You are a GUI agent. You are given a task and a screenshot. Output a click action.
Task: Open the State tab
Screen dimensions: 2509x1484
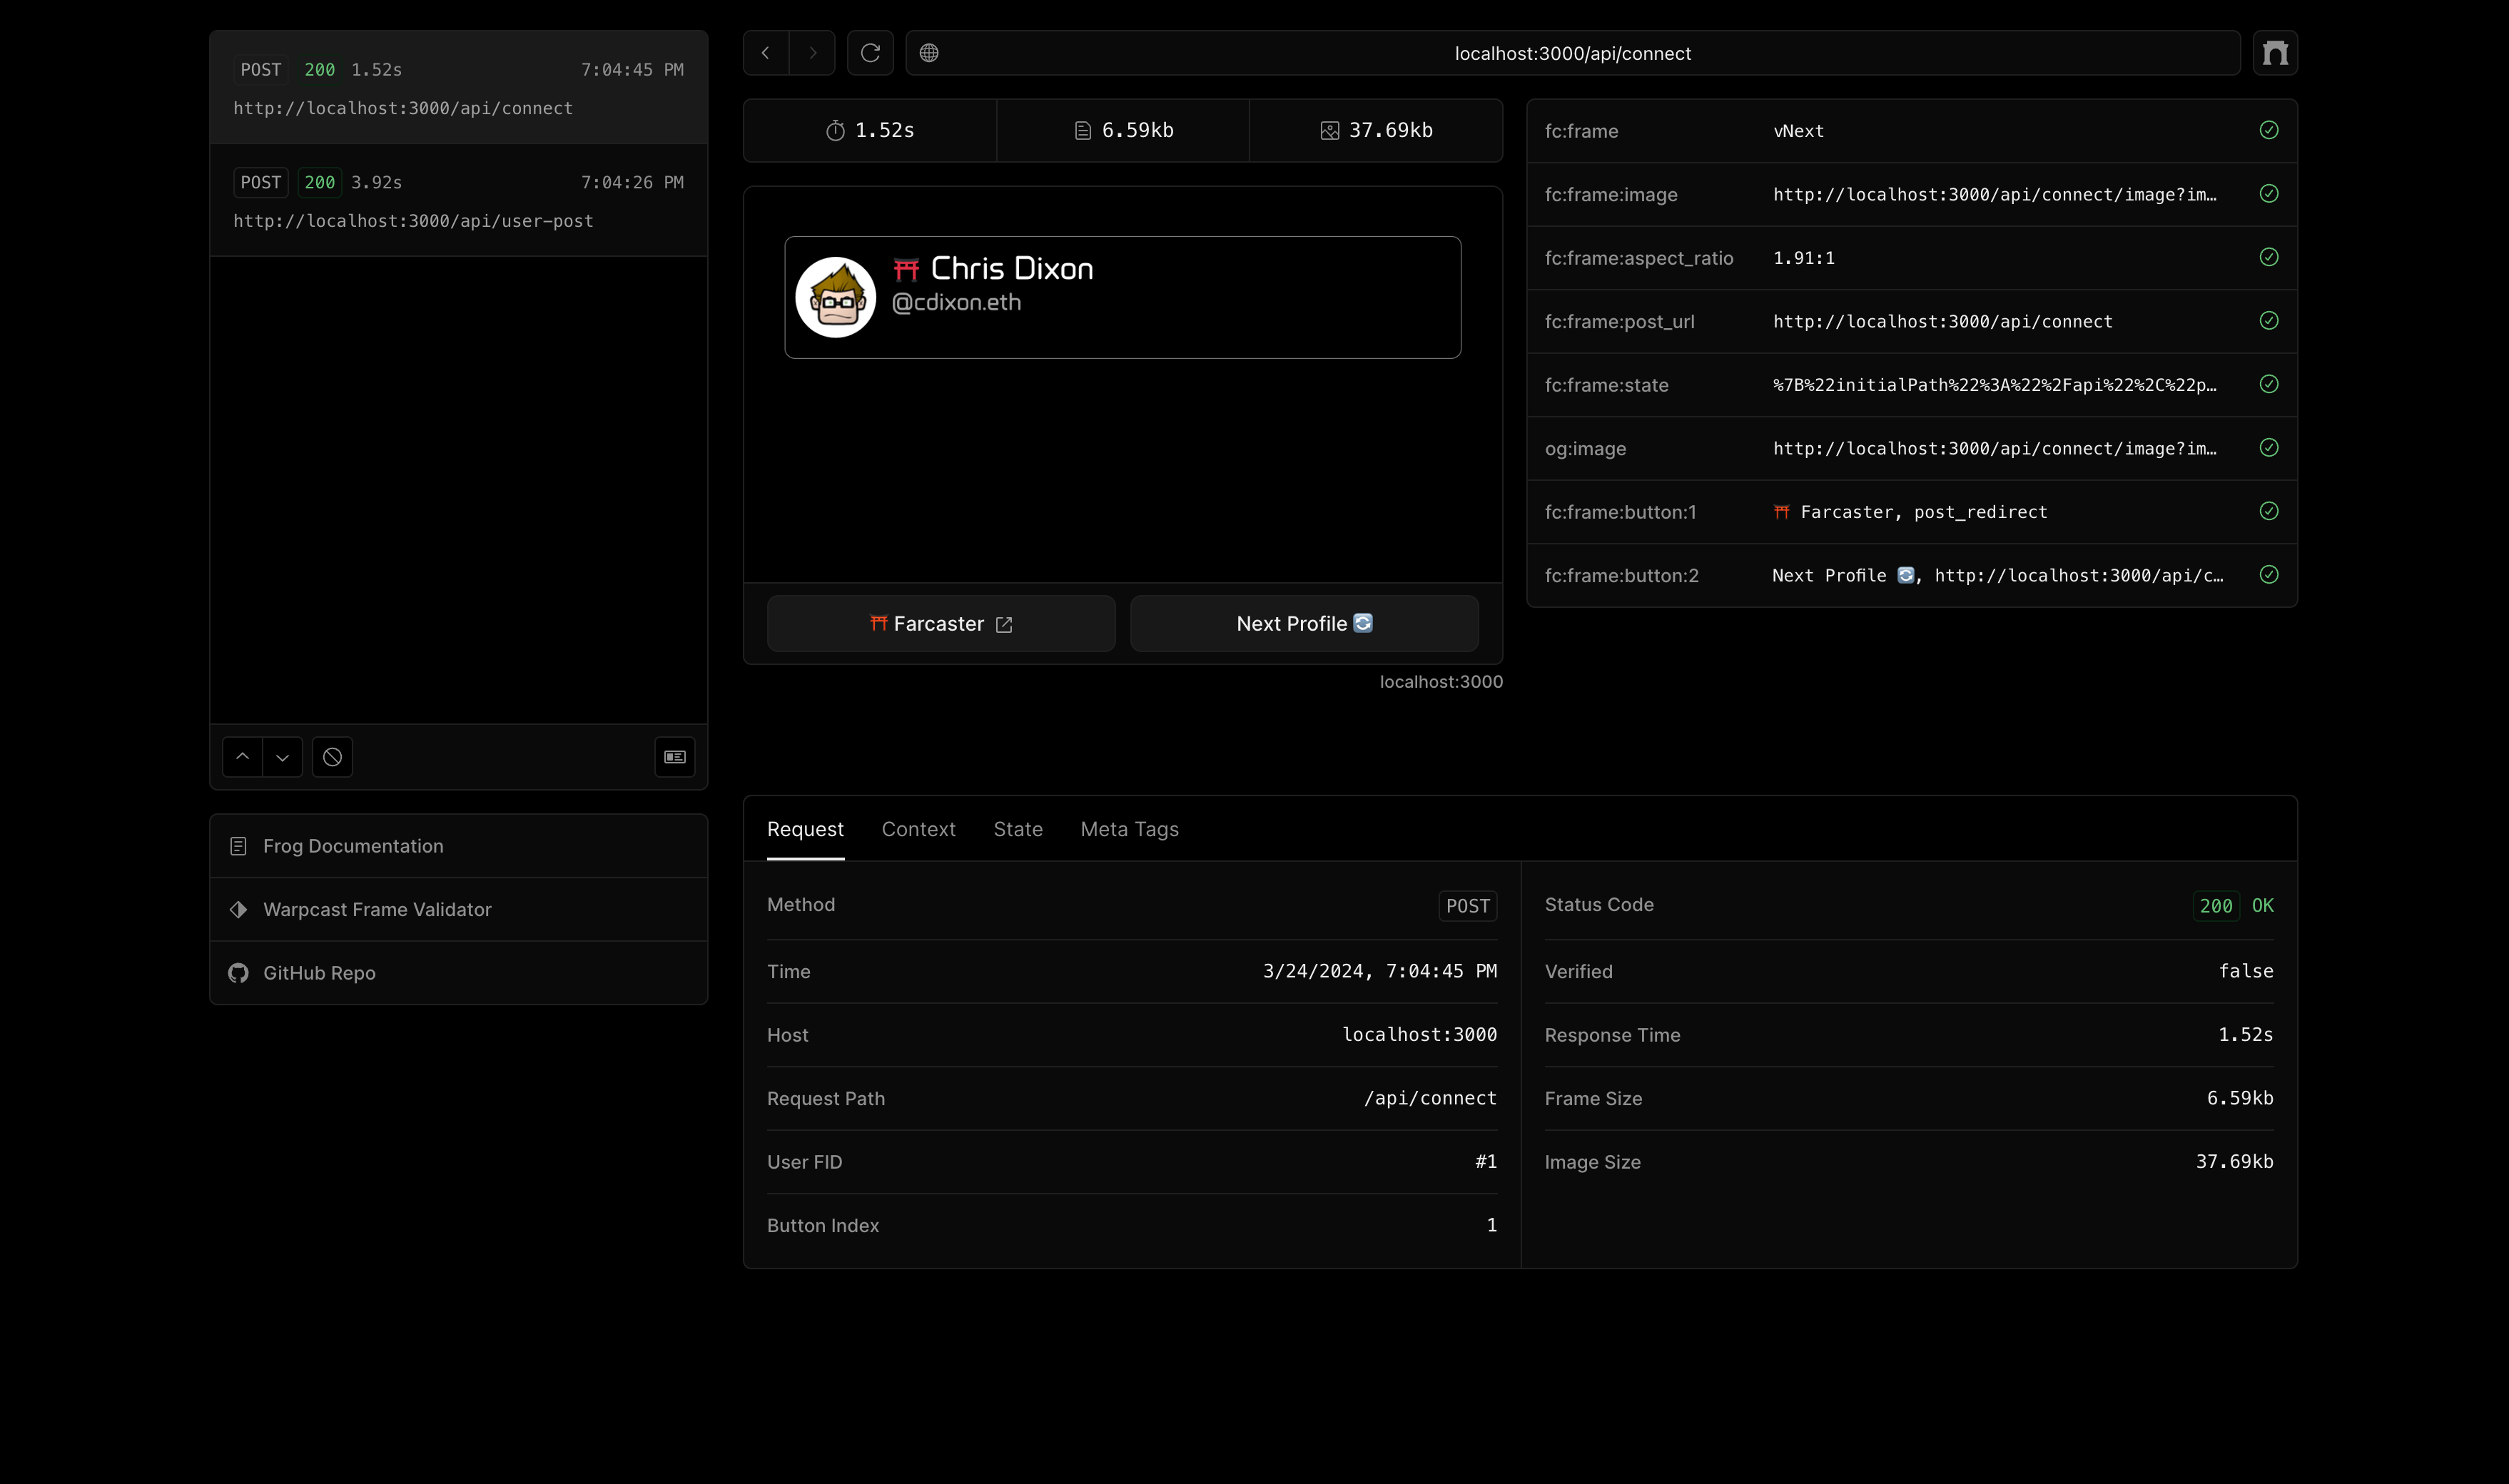tap(1018, 829)
